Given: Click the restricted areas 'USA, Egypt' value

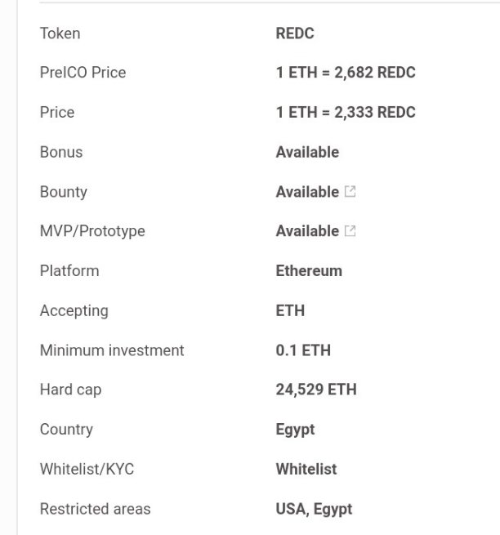Looking at the screenshot, I should point(314,510).
